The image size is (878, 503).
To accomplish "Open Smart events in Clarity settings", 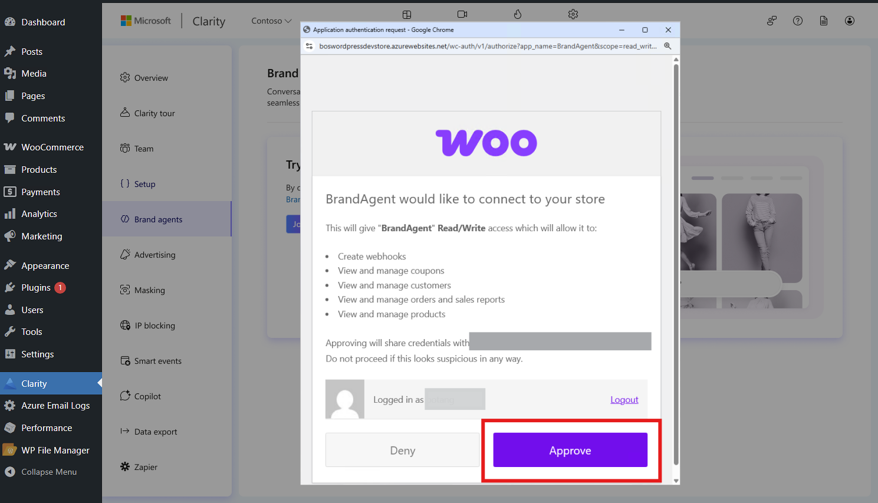I will pos(167,361).
